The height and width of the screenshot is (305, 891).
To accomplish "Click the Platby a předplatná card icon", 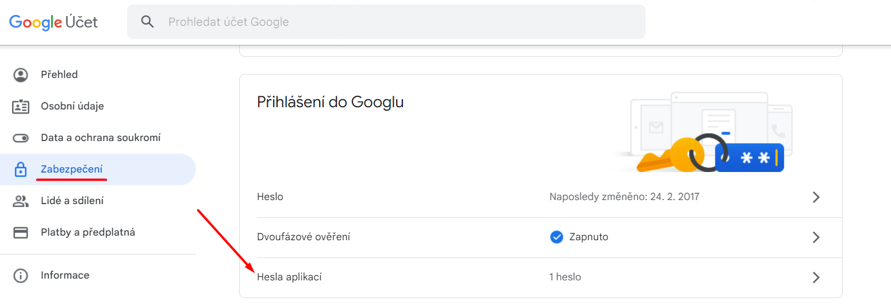I will [x=21, y=233].
